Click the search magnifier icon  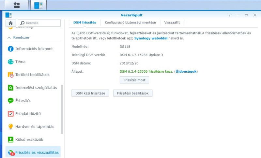pyautogui.click(x=22, y=23)
